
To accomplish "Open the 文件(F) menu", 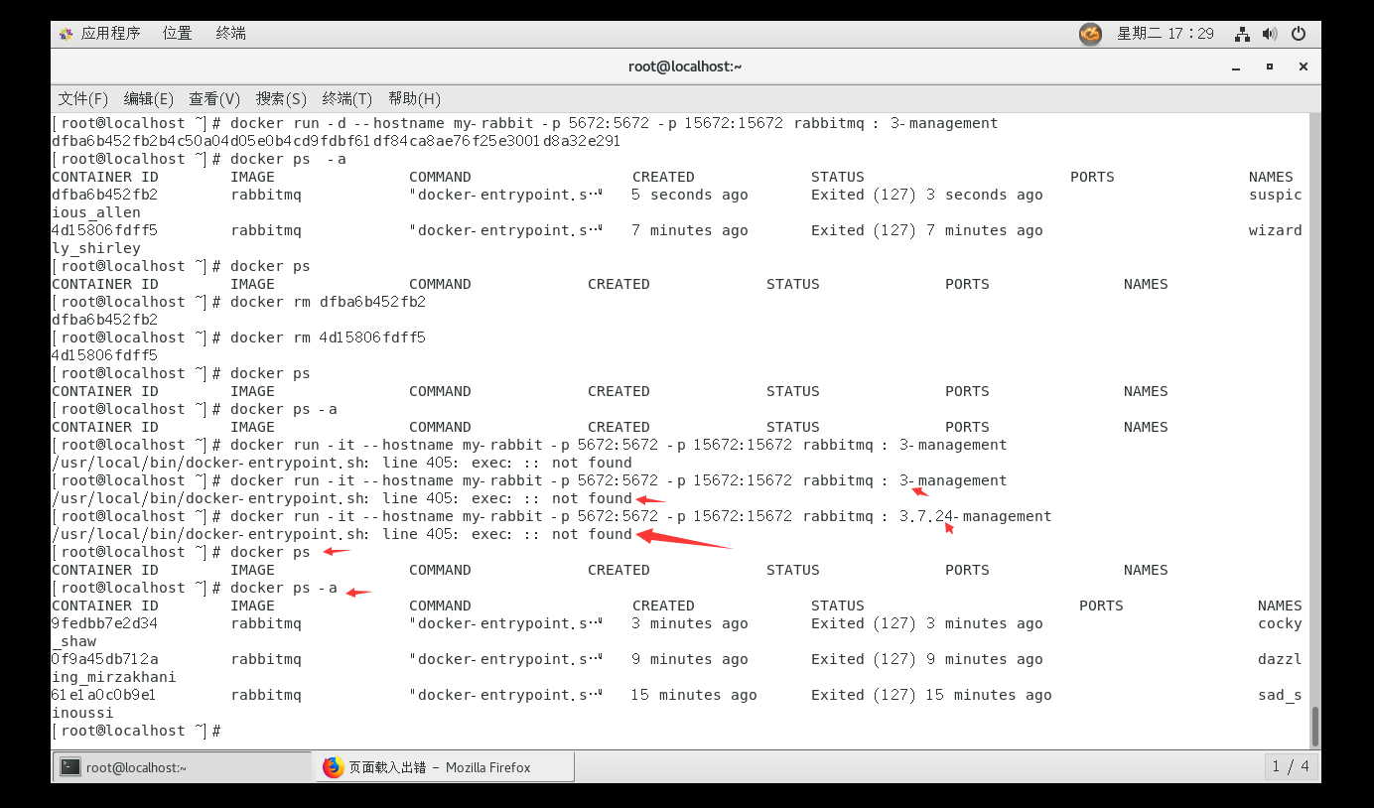I will tap(83, 98).
